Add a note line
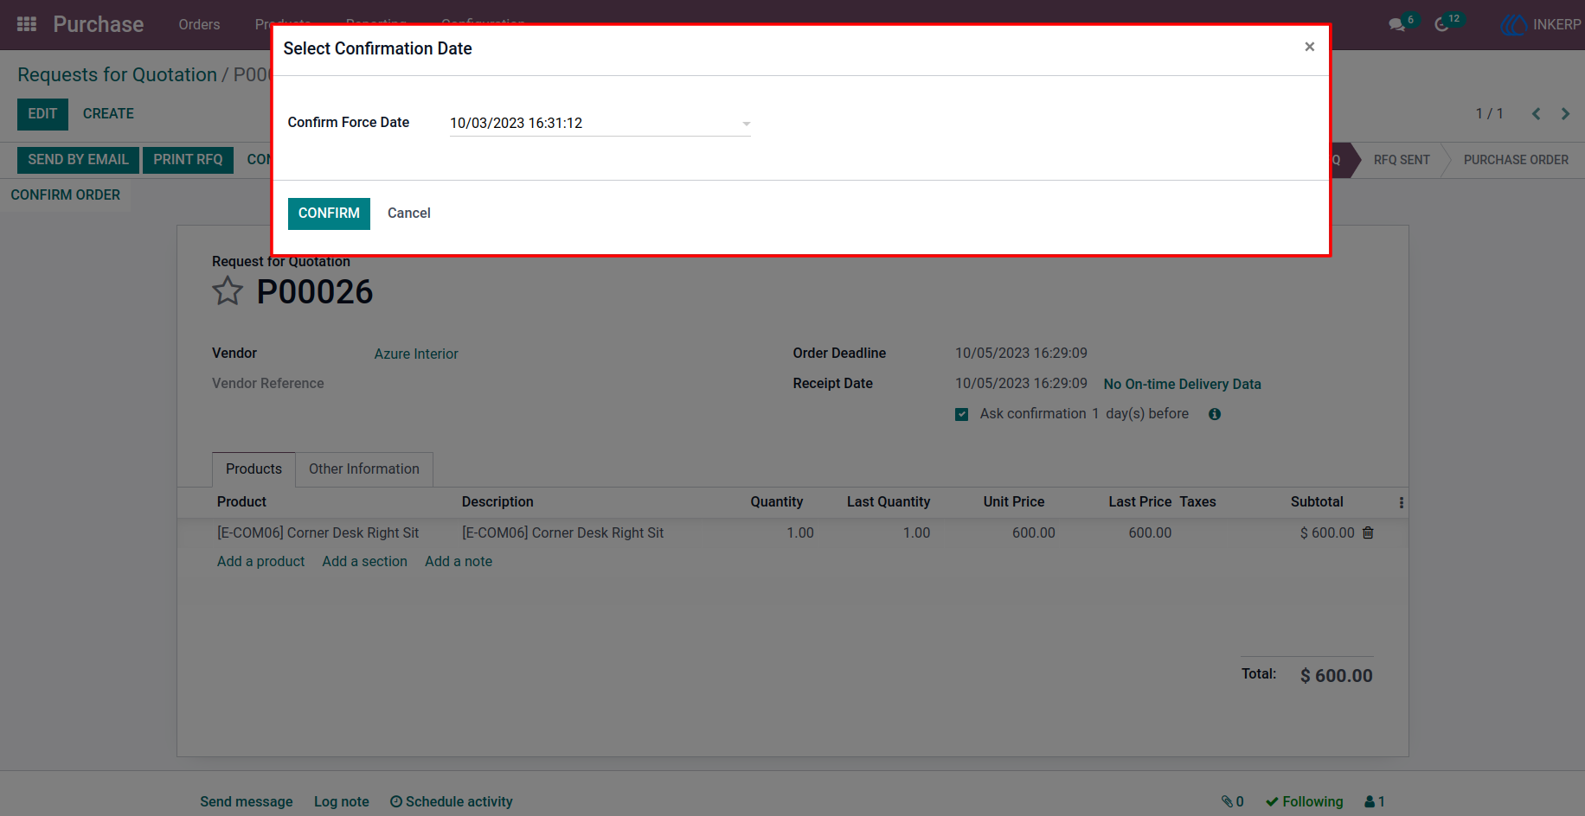The height and width of the screenshot is (816, 1585). pyautogui.click(x=459, y=561)
